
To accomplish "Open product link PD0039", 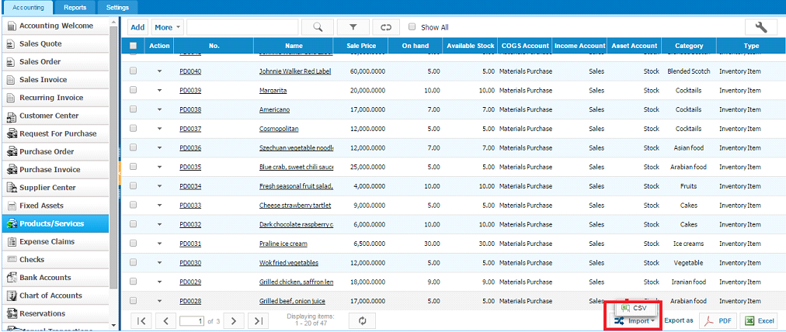I will pos(190,91).
